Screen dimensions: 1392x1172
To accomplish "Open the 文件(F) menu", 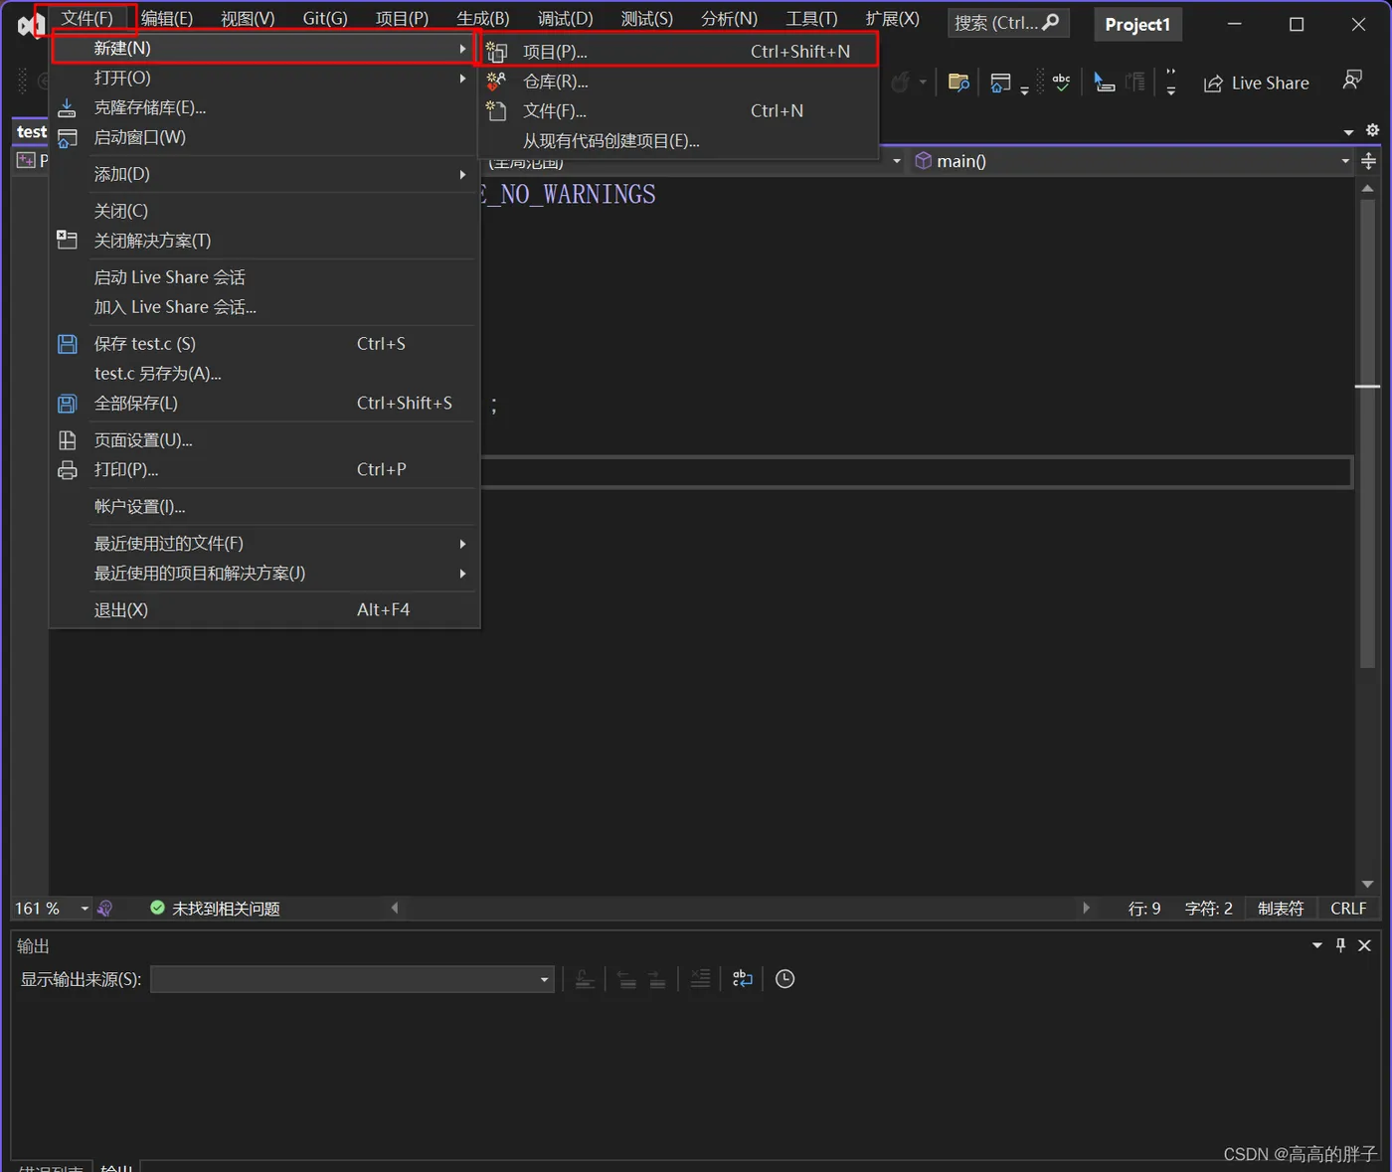I will [x=87, y=19].
